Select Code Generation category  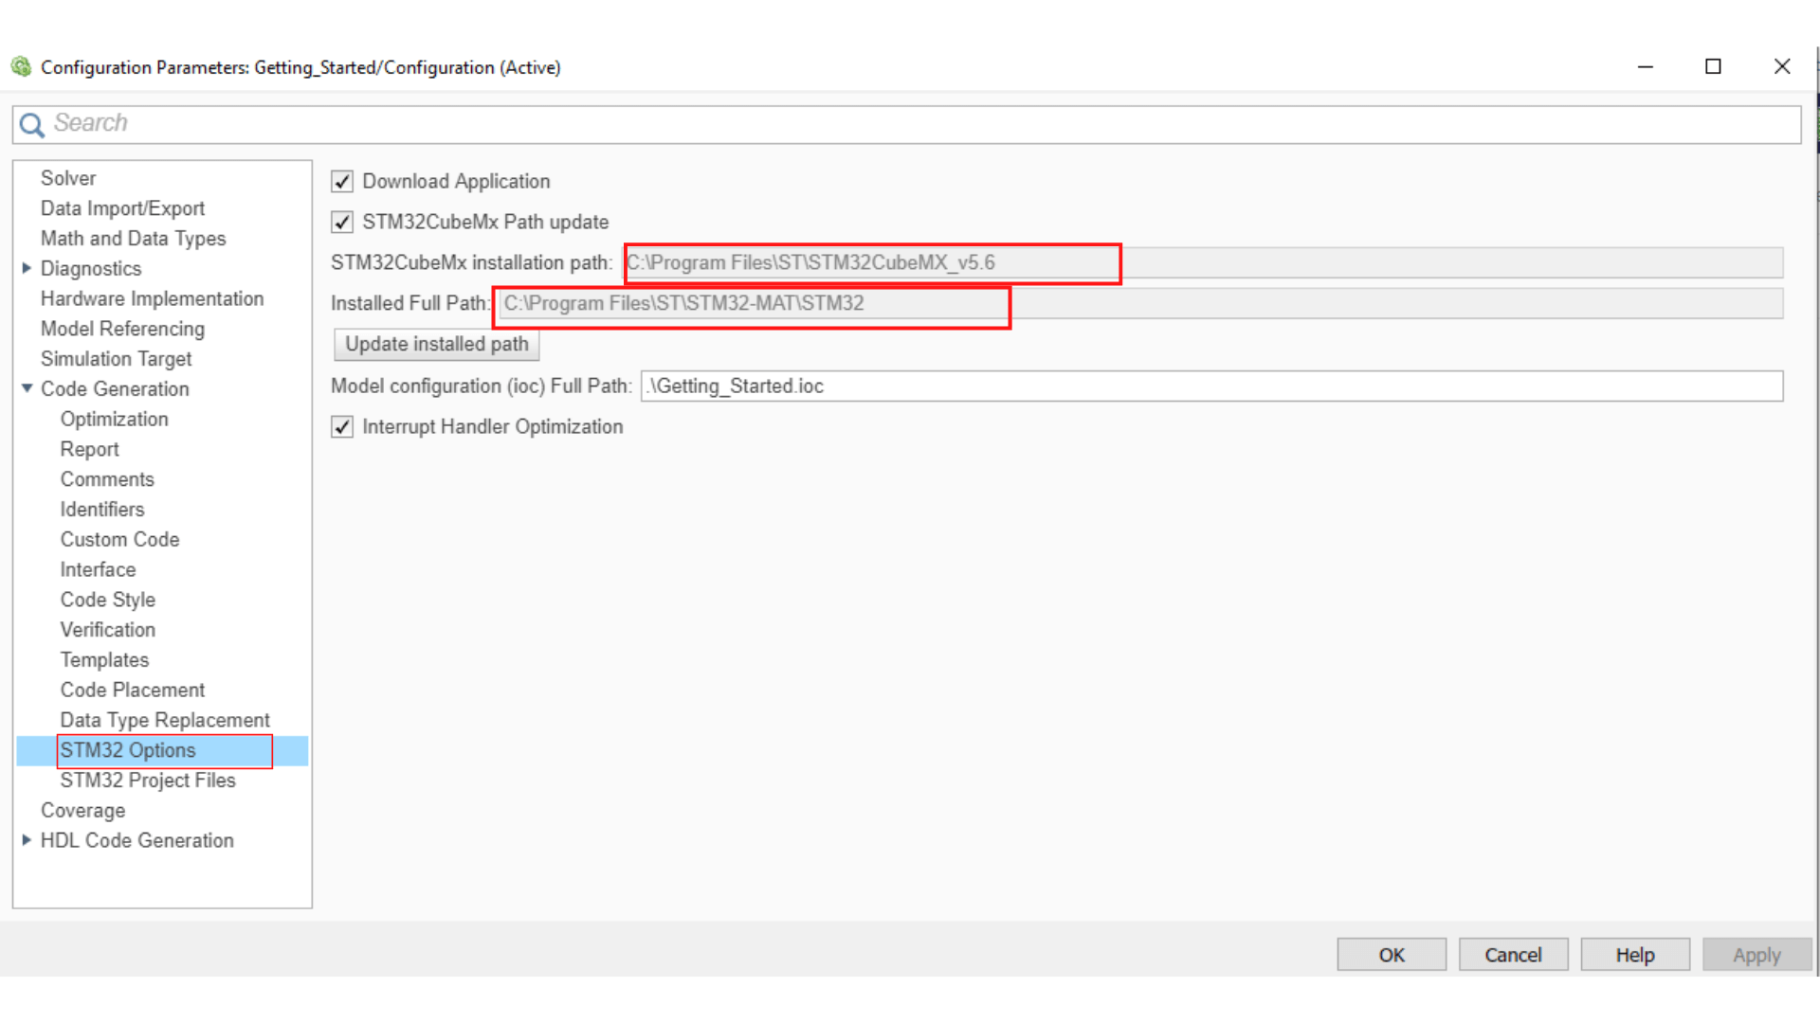[115, 389]
